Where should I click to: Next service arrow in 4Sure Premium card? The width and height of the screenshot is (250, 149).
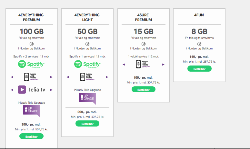[163, 65]
